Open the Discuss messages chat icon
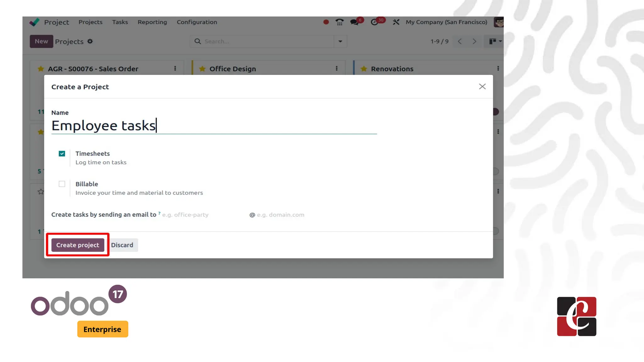644x362 pixels. point(355,22)
